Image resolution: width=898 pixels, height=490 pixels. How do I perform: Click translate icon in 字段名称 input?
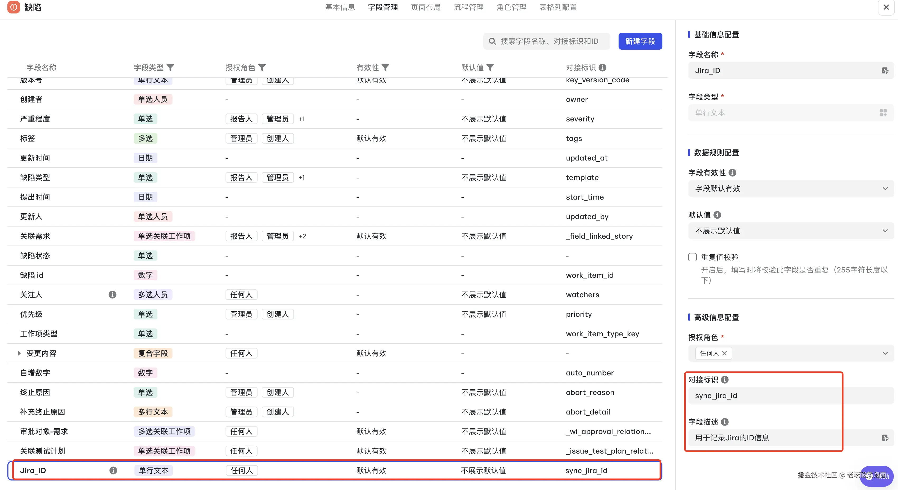coord(885,71)
